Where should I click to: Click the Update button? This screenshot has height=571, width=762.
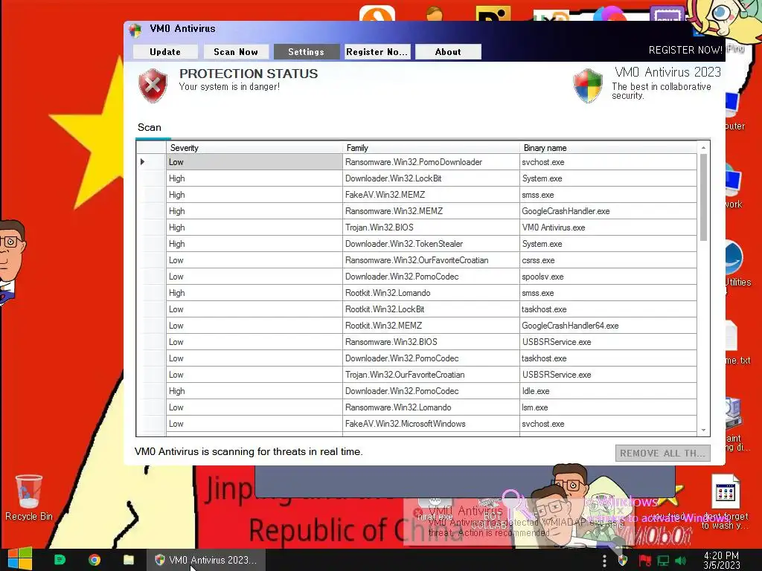click(165, 52)
